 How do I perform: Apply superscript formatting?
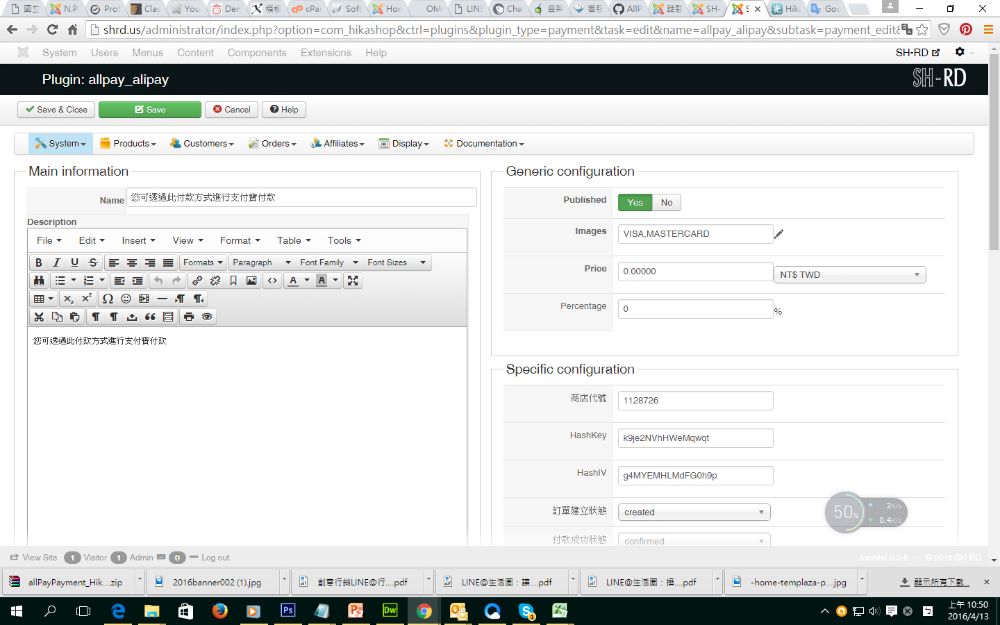[86, 299]
